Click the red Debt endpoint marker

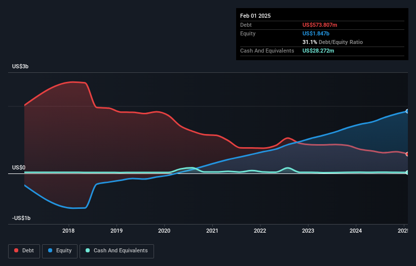pyautogui.click(x=407, y=154)
